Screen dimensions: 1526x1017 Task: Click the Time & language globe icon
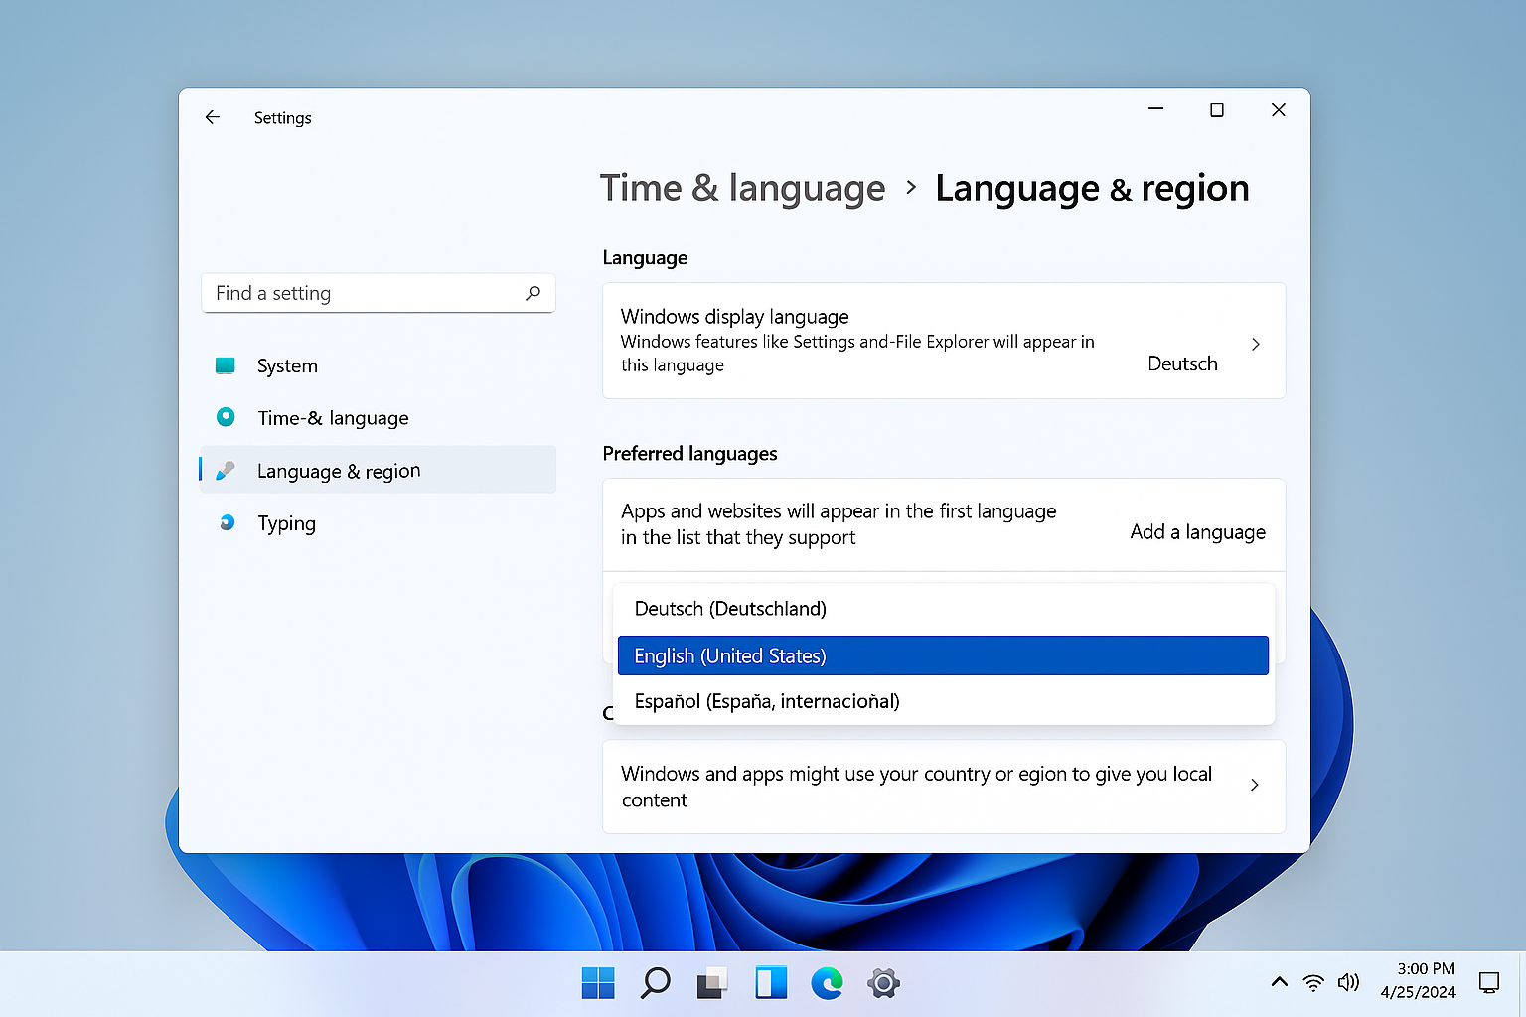coord(226,417)
